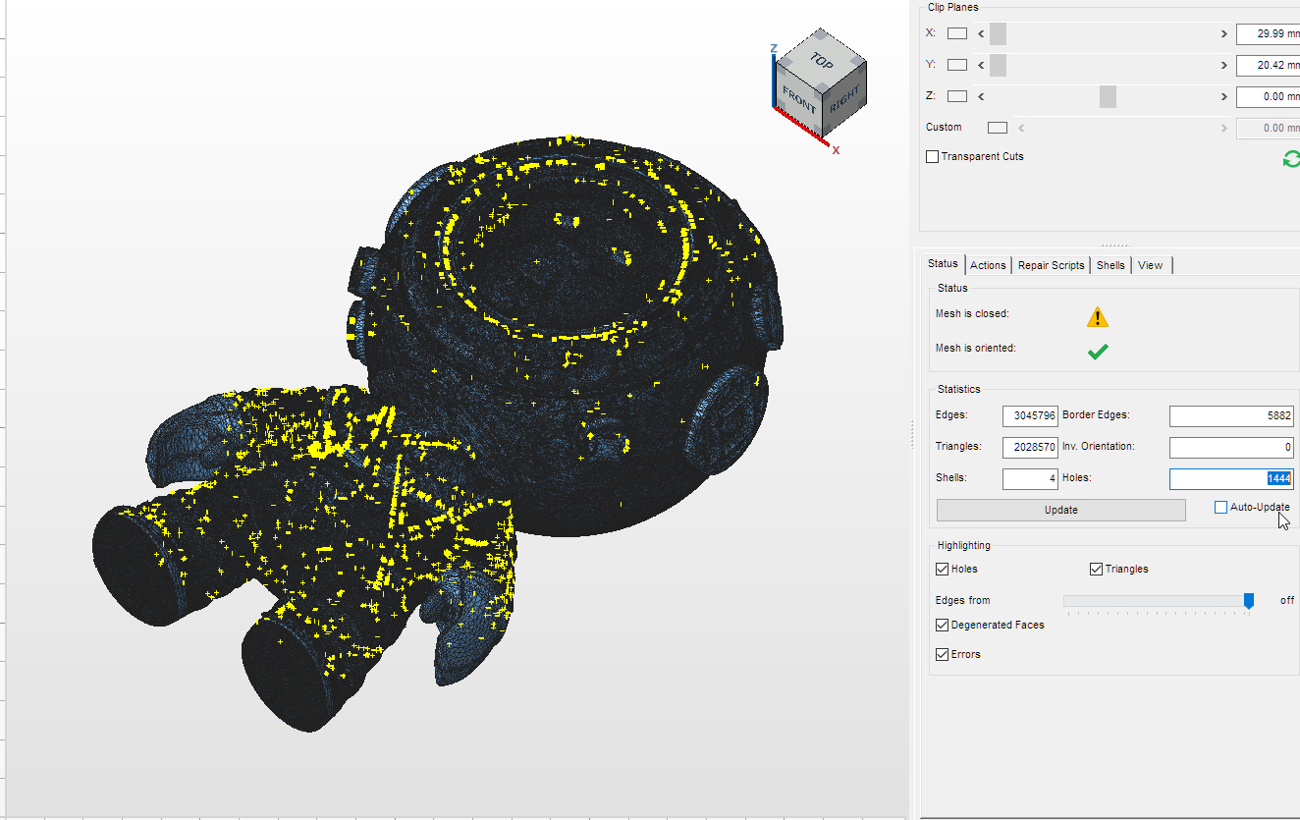Viewport: 1300px width, 820px height.
Task: Uncheck the Triangles highlighting checkbox
Action: click(1097, 570)
